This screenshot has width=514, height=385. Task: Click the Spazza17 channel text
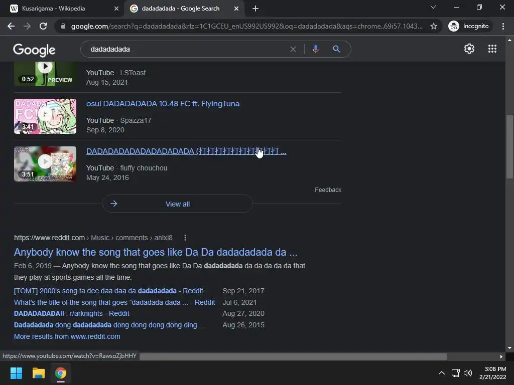[136, 120]
